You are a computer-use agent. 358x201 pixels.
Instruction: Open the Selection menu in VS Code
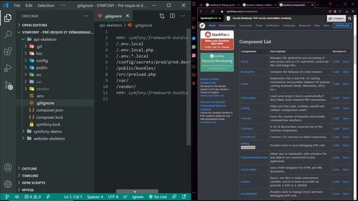click(46, 5)
